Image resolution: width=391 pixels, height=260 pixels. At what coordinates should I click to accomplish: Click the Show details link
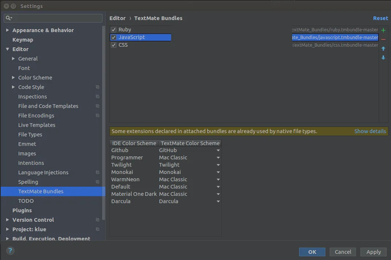tap(370, 131)
